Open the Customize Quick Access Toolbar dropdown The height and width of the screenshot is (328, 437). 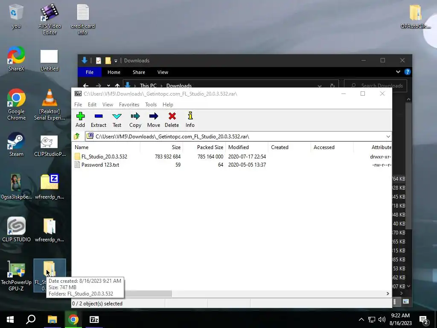(116, 61)
